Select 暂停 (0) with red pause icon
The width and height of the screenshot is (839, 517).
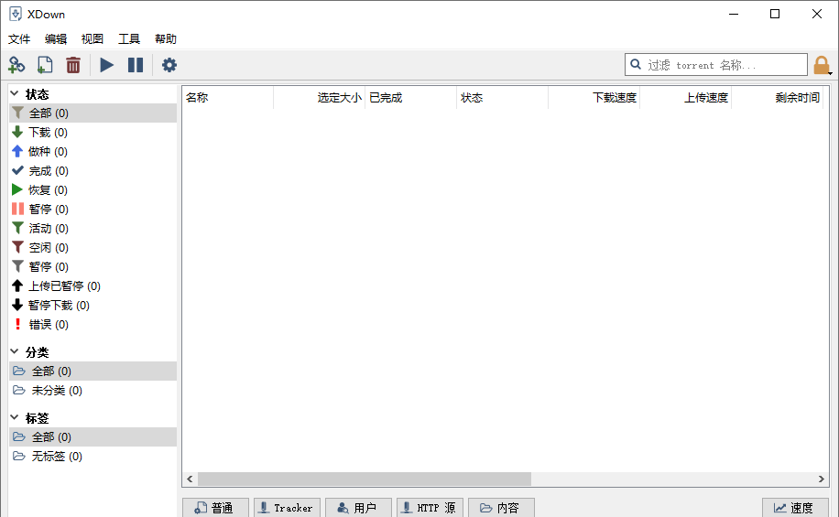93,209
